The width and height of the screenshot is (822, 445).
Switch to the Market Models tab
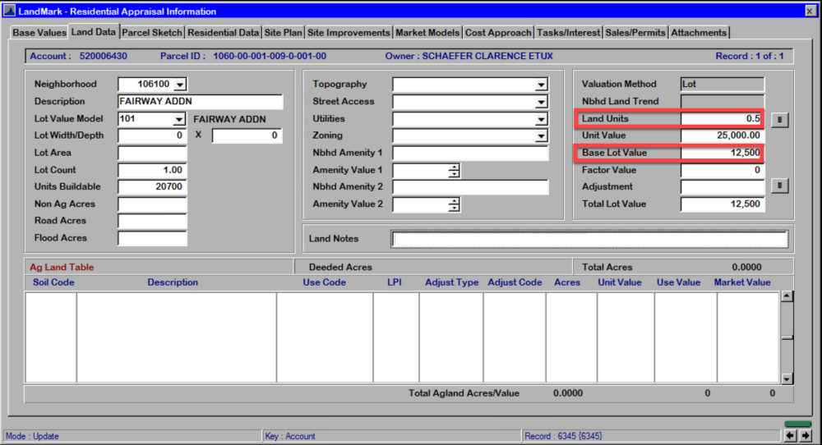(427, 33)
